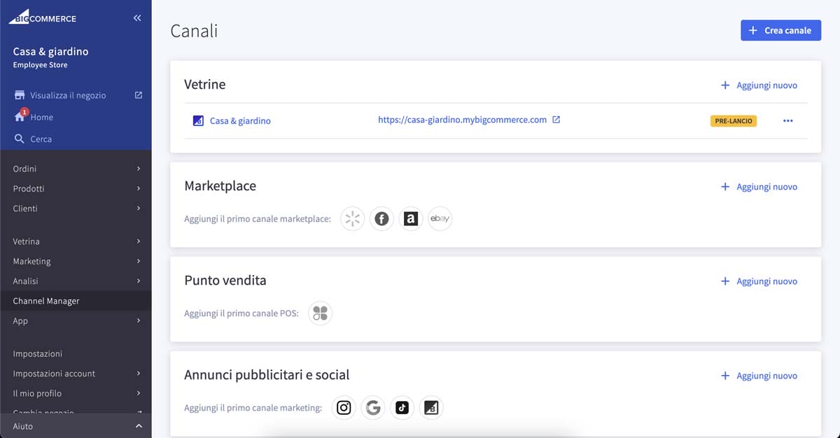Open the Amazon marketplace channel icon
Image resolution: width=840 pixels, height=438 pixels.
pyautogui.click(x=411, y=218)
